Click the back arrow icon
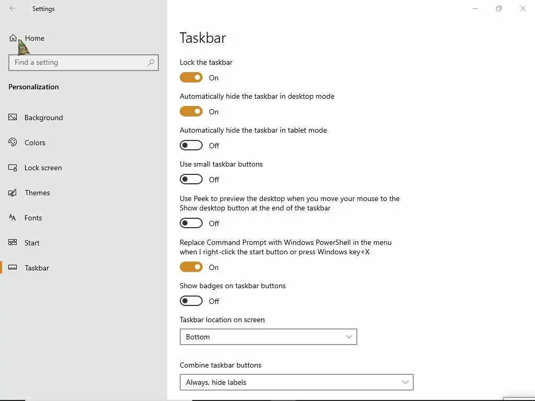 (x=13, y=8)
